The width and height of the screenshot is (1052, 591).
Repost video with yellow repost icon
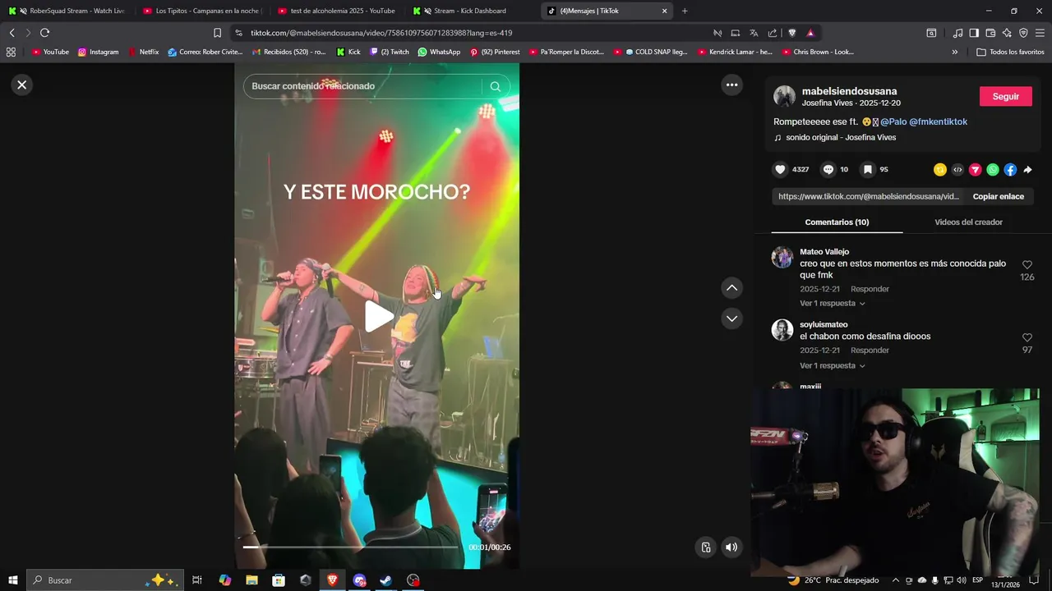939,170
